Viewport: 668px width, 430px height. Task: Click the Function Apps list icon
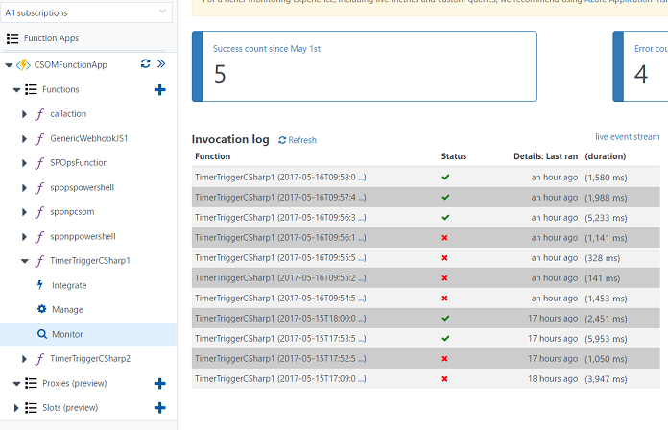click(12, 38)
